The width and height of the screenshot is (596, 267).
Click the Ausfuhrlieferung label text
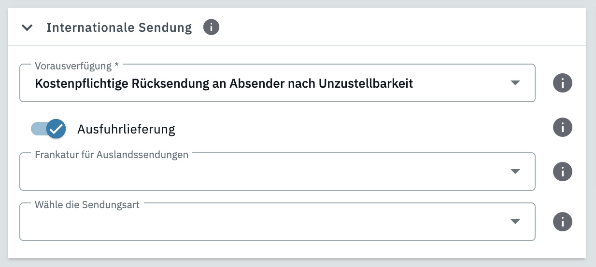[x=126, y=129]
